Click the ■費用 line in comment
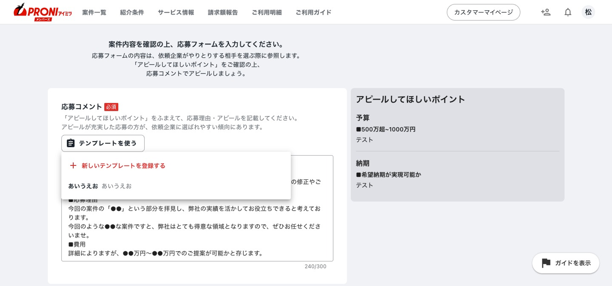Image resolution: width=612 pixels, height=286 pixels. (x=77, y=244)
